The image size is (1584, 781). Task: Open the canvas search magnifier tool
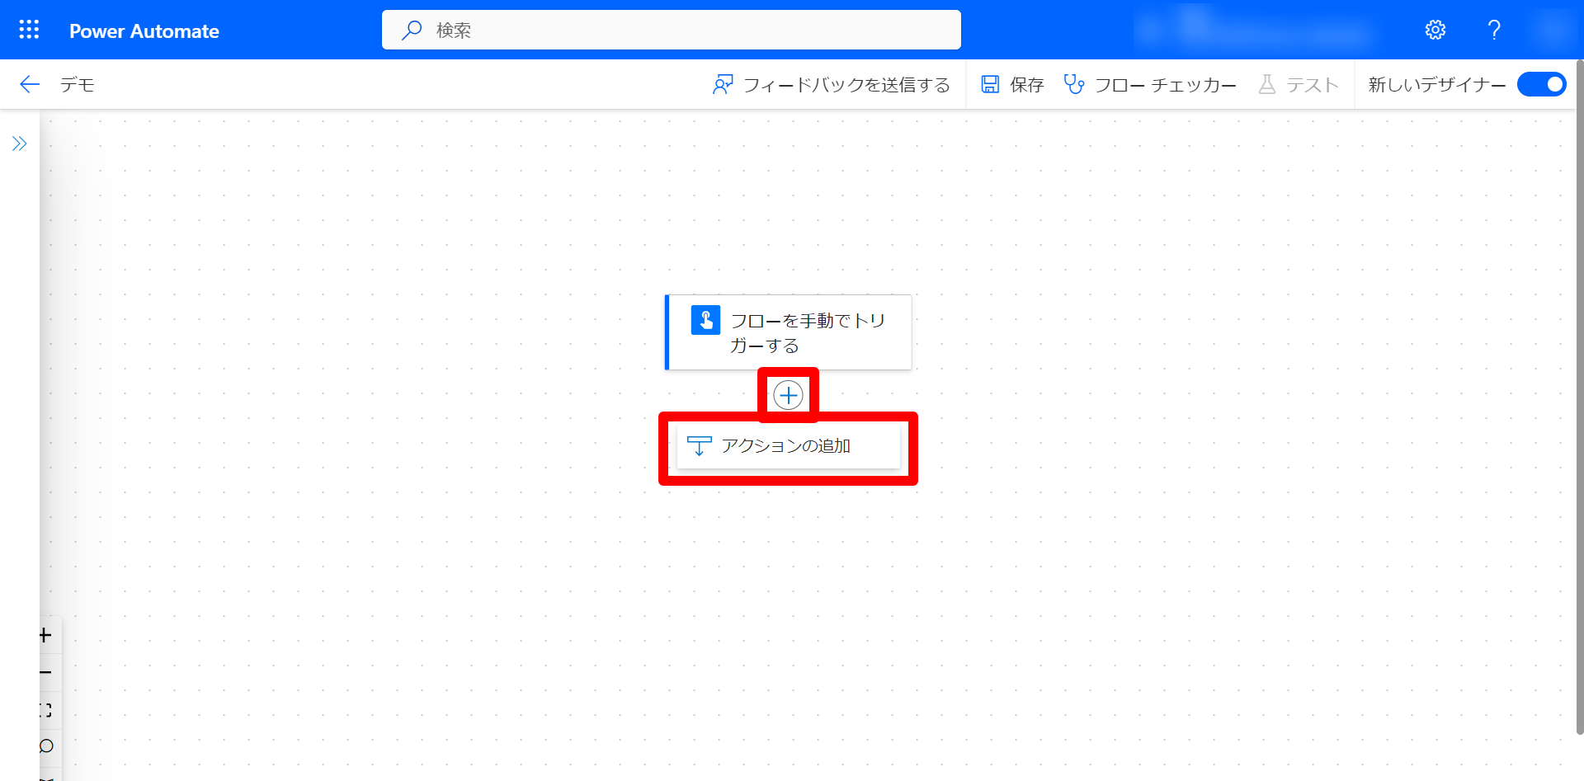[x=45, y=746]
